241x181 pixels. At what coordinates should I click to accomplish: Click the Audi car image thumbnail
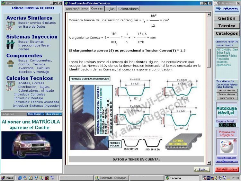click(x=32, y=145)
